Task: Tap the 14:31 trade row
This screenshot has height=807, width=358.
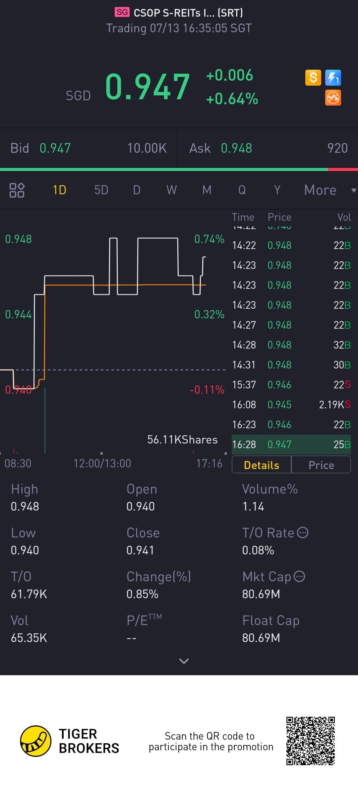Action: click(291, 365)
